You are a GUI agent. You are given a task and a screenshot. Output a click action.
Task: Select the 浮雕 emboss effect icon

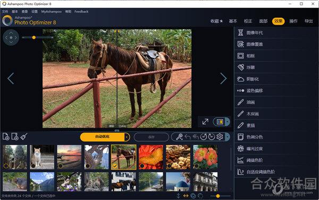(240, 68)
